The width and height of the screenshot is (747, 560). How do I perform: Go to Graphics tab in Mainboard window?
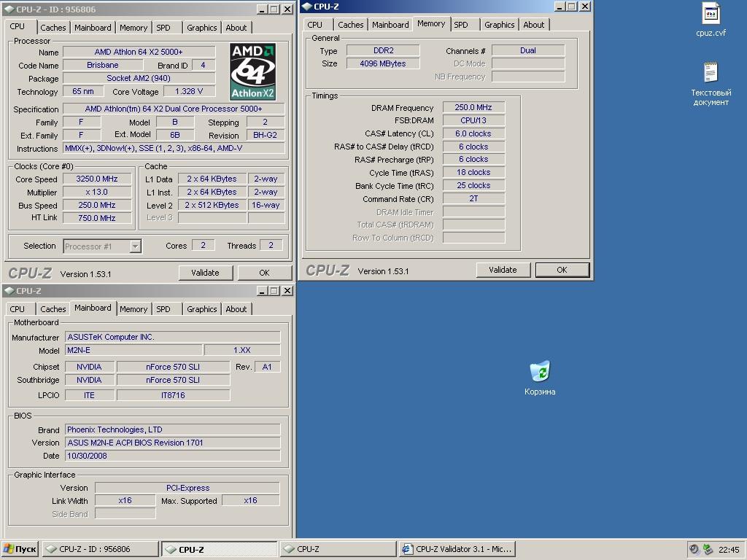pos(201,309)
